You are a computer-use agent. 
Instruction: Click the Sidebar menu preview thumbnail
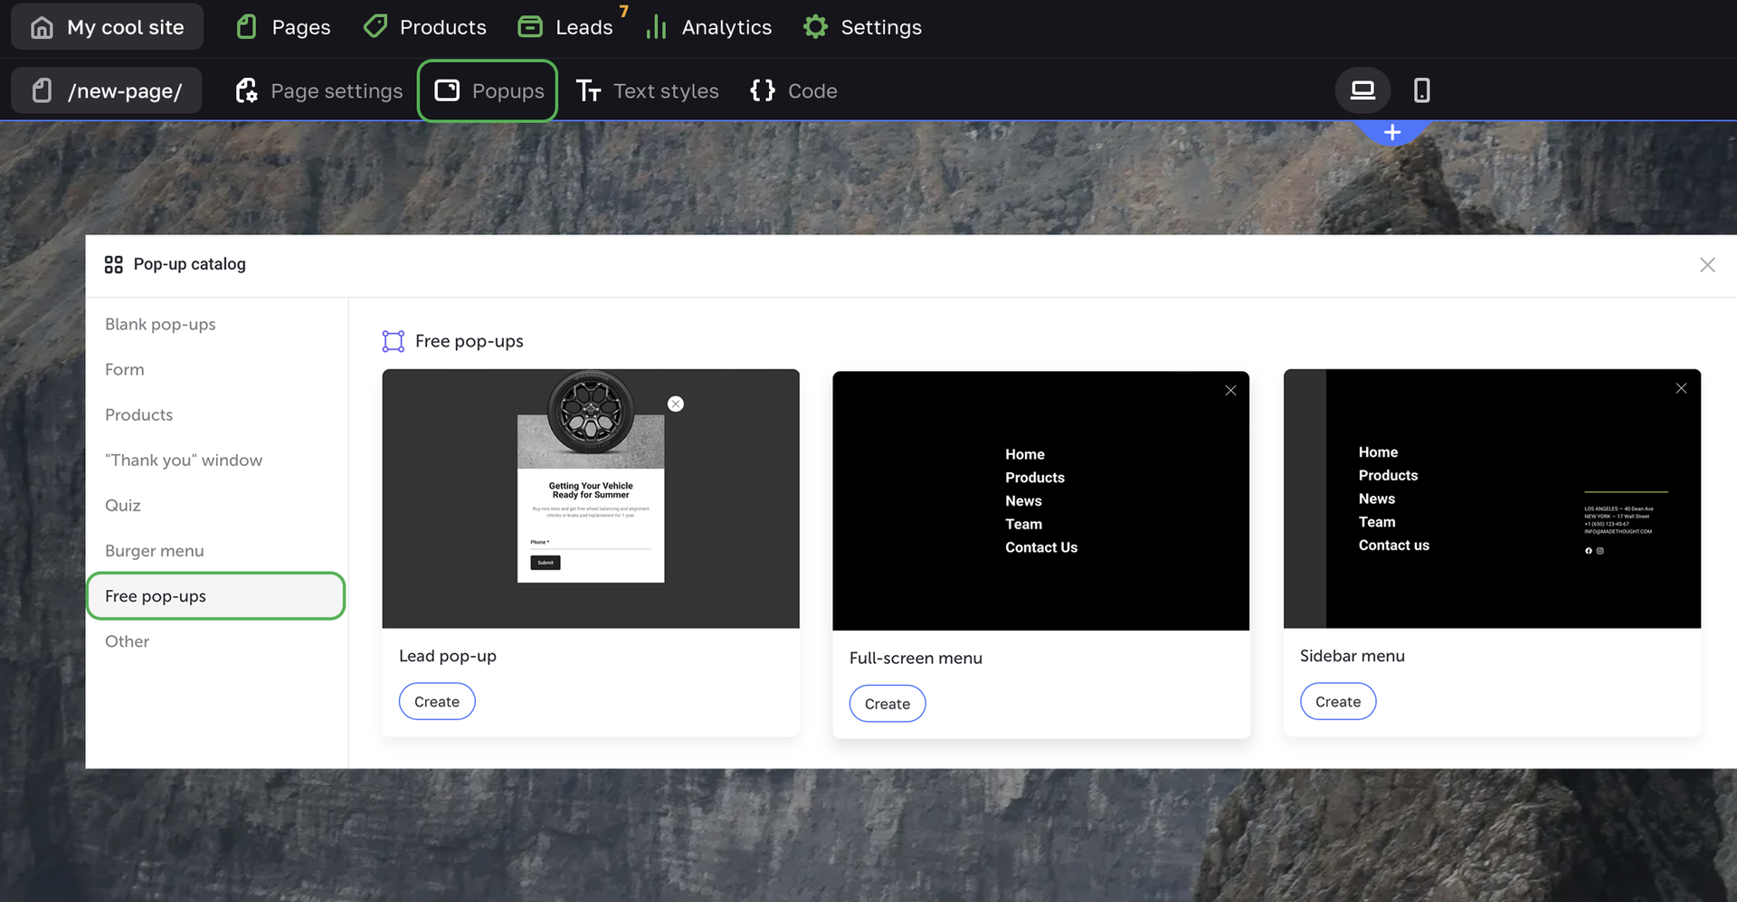(x=1491, y=498)
